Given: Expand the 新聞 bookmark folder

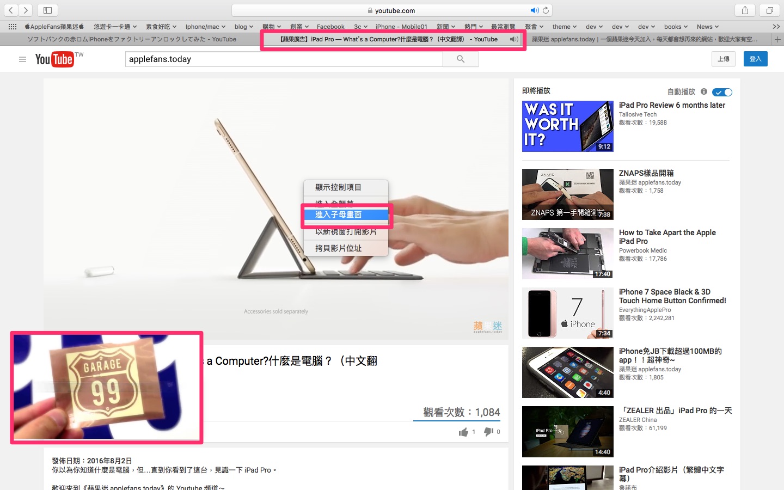Looking at the screenshot, I should (446, 26).
